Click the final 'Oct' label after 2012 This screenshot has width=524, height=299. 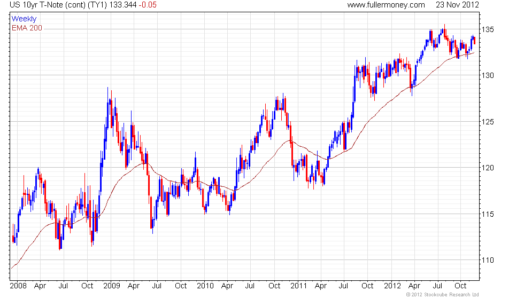(460, 286)
